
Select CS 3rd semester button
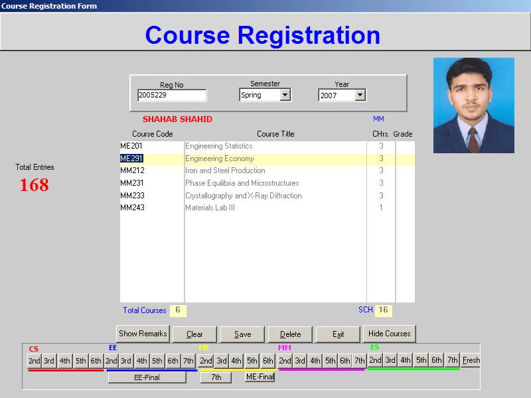coord(48,361)
